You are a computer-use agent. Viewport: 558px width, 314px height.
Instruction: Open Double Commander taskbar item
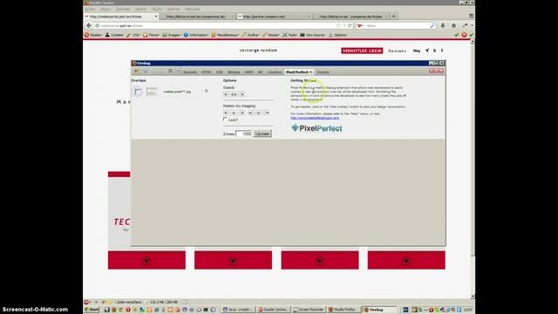(x=273, y=310)
